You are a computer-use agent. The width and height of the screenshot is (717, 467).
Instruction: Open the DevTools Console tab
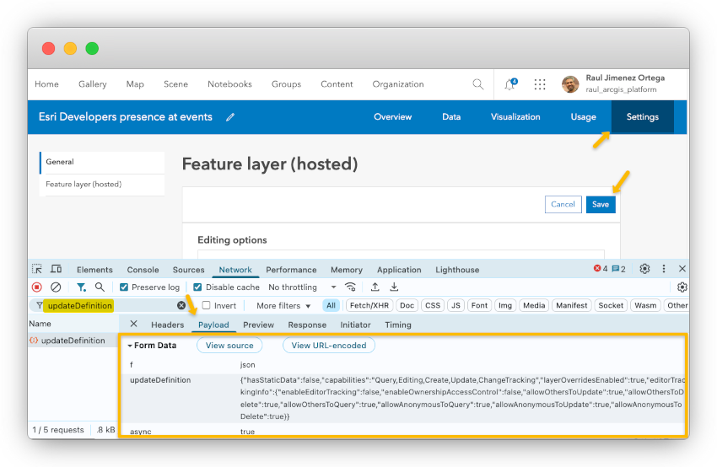143,270
